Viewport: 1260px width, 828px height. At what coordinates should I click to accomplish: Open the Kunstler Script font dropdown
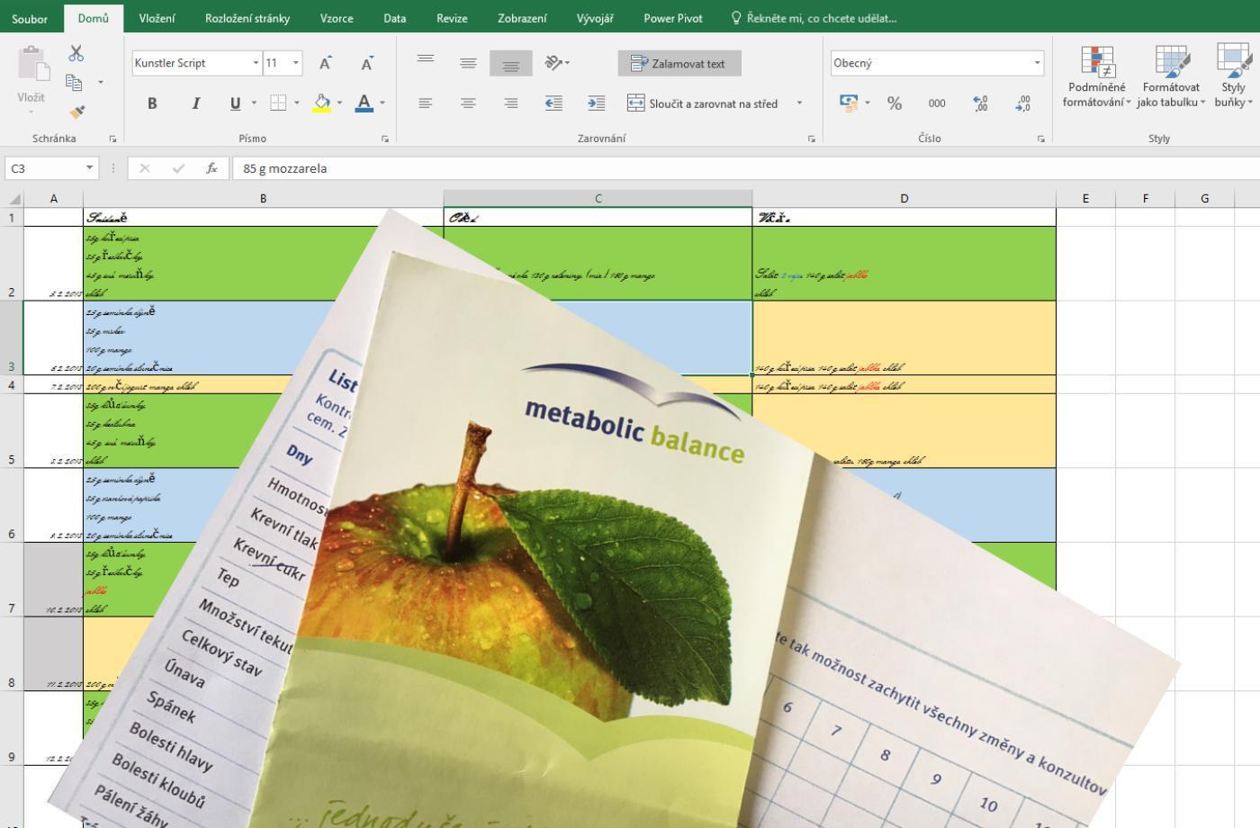[256, 63]
